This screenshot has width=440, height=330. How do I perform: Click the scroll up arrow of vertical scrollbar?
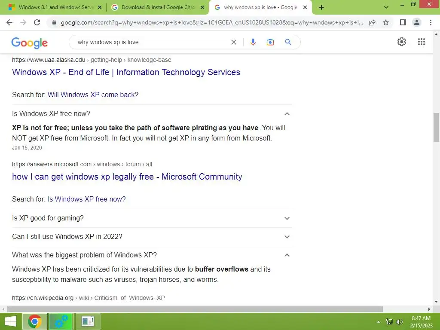[436, 34]
